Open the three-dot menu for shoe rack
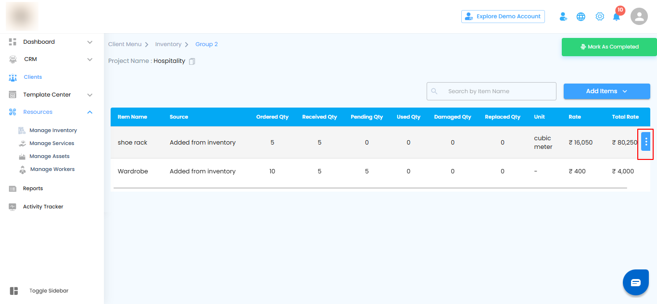Screen dimensions: 657x304 click(x=646, y=141)
